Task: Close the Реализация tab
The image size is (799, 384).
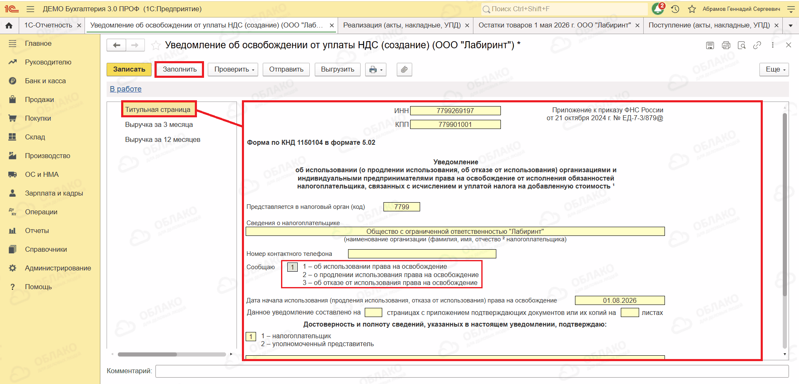Action: click(467, 25)
